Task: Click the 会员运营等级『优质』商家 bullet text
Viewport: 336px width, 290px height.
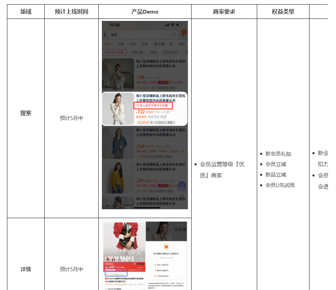Action: 222,170
